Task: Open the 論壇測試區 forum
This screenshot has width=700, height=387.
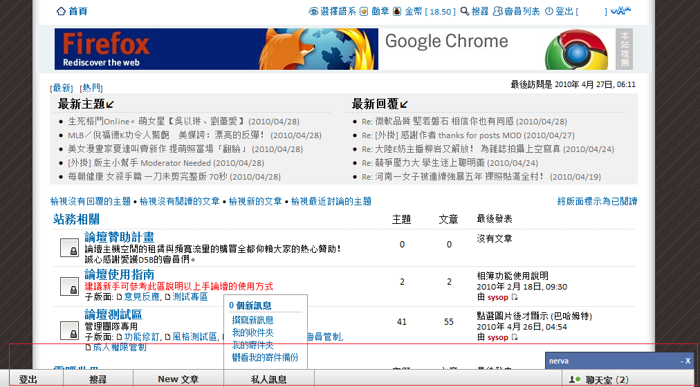Action: click(113, 314)
